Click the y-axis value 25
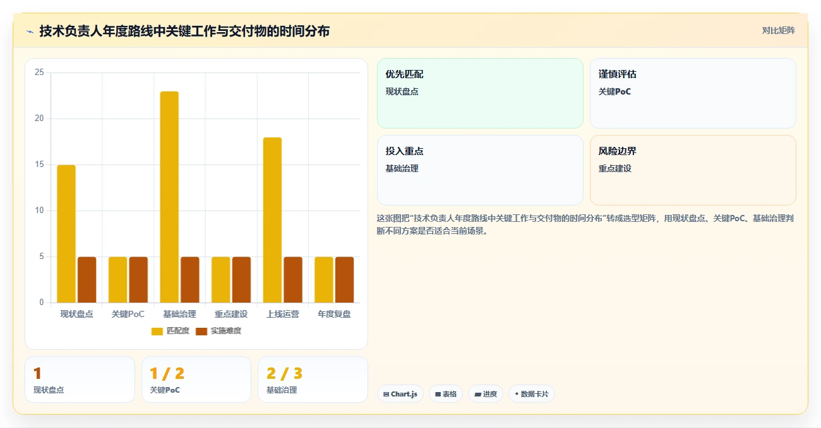The width and height of the screenshot is (821, 428). pyautogui.click(x=39, y=72)
